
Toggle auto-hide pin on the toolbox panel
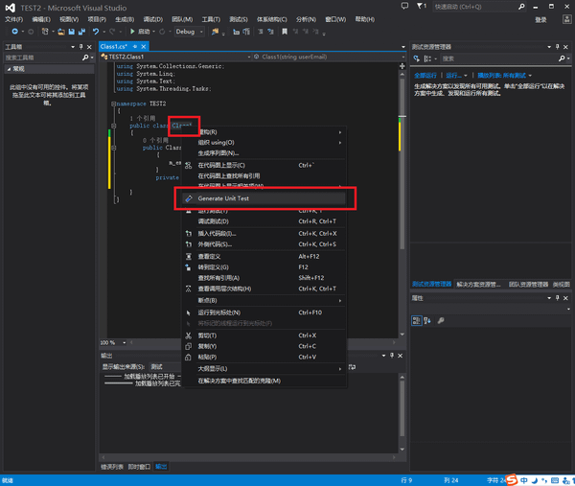[81, 47]
